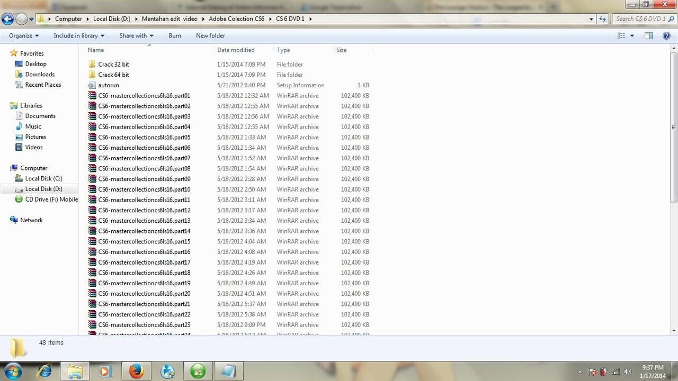The image size is (678, 381).
Task: Click the Windows Explorer taskbar icon
Action: coord(75,371)
